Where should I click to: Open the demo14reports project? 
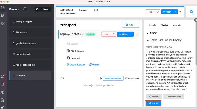click(x=30, y=54)
